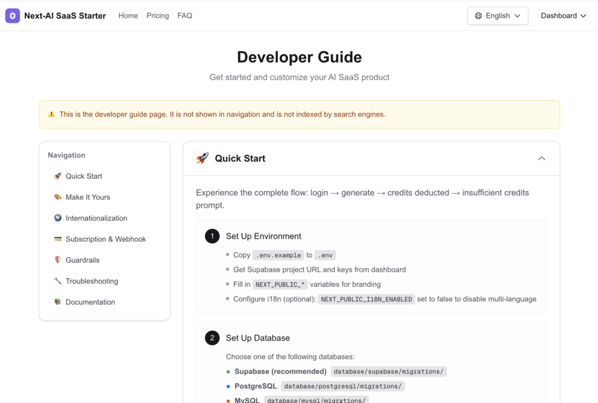Image resolution: width=598 pixels, height=403 pixels.
Task: Click the shield icon beside Guardrails
Action: pos(58,260)
